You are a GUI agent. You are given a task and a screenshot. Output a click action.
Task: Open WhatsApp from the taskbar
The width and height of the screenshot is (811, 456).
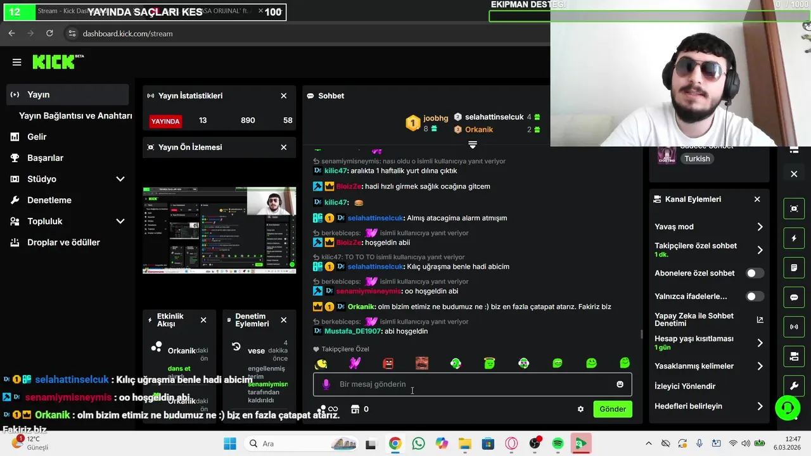coord(418,443)
